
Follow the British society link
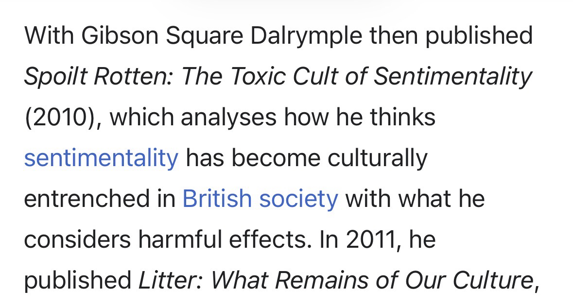coord(260,199)
